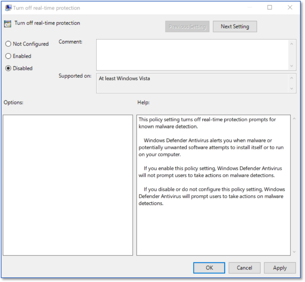Click the policy setting icon beside the heading
The image size is (305, 282).
click(8, 24)
